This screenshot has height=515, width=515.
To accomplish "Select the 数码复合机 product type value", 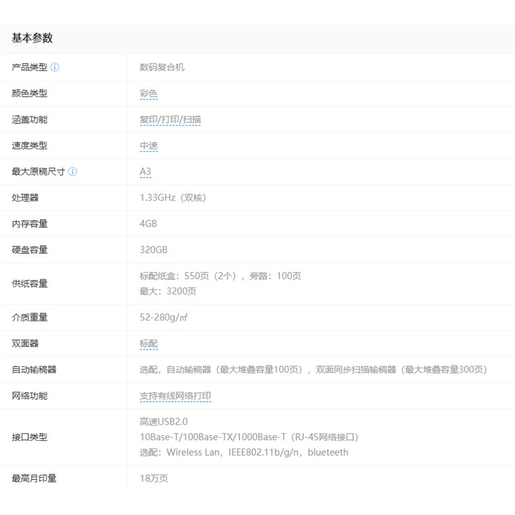I will coord(162,68).
